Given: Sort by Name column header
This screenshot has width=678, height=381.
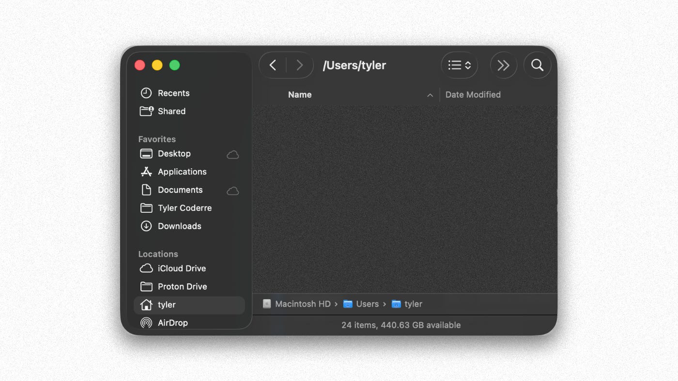Looking at the screenshot, I should (300, 95).
